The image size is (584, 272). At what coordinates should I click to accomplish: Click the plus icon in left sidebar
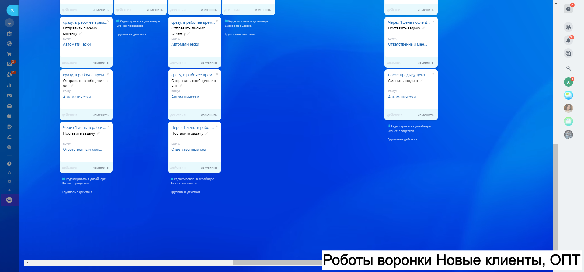(x=9, y=190)
